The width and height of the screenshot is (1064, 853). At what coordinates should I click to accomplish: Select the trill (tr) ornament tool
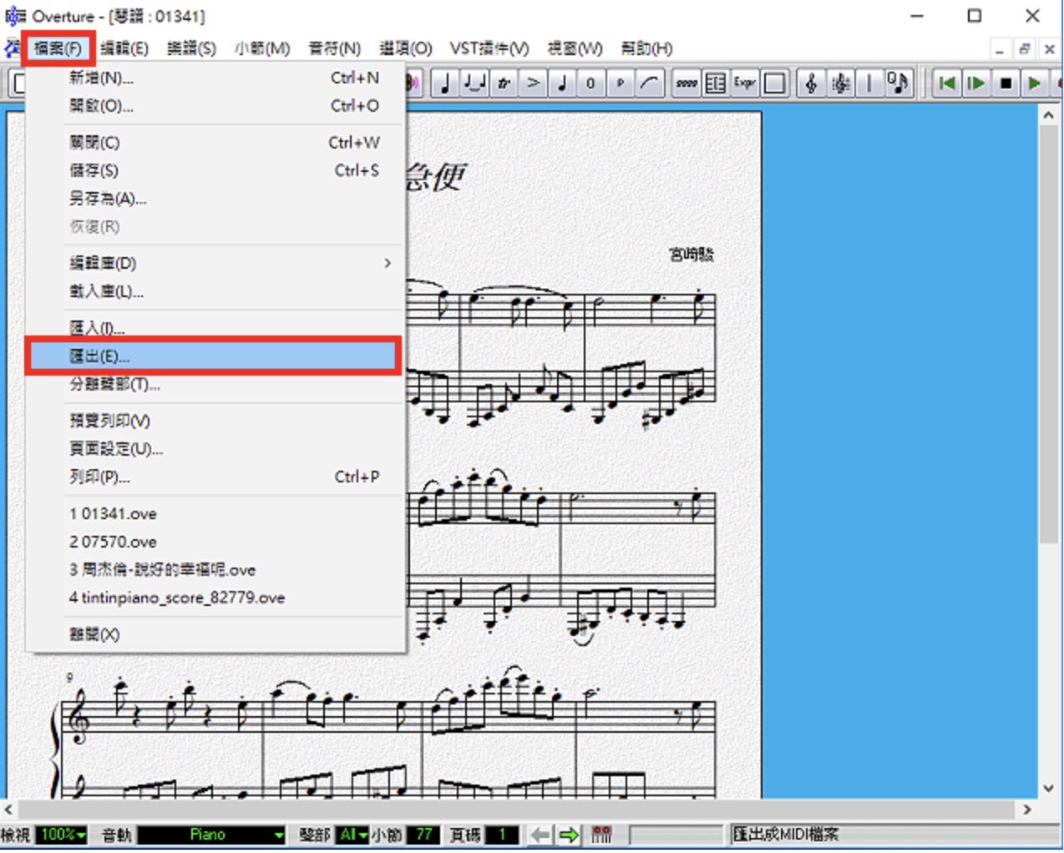coord(504,83)
